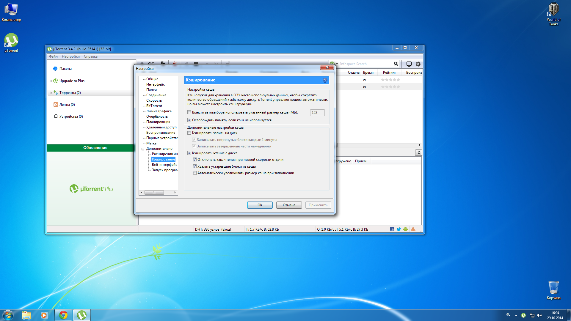The image size is (571, 321).
Task: Select Планировщик settings category
Action: click(x=158, y=122)
